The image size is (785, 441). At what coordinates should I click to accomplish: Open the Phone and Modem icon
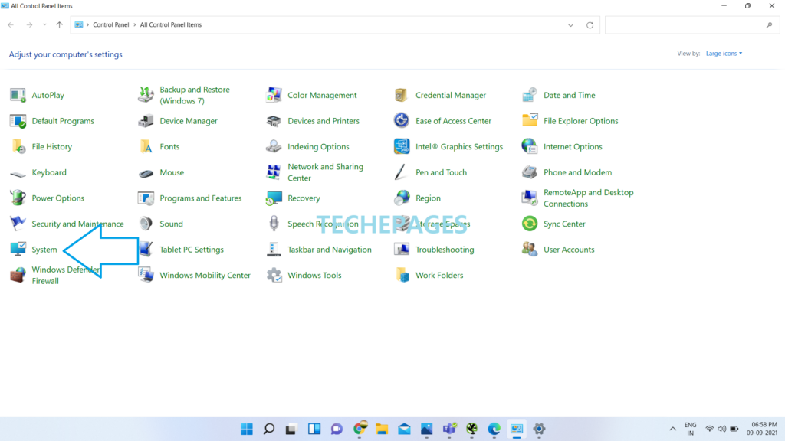pos(530,172)
